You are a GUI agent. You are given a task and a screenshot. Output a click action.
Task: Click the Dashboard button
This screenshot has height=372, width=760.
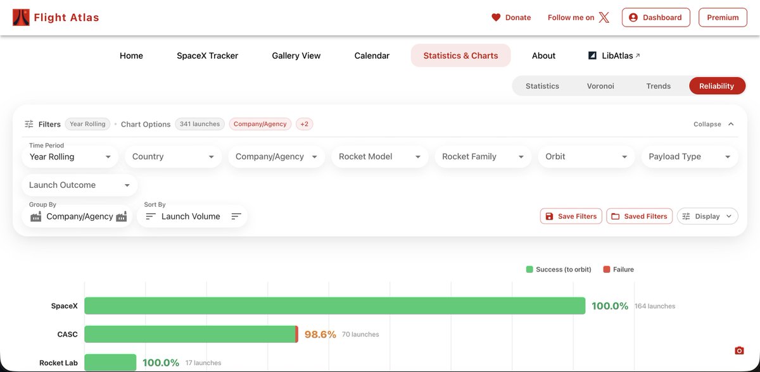(x=656, y=18)
